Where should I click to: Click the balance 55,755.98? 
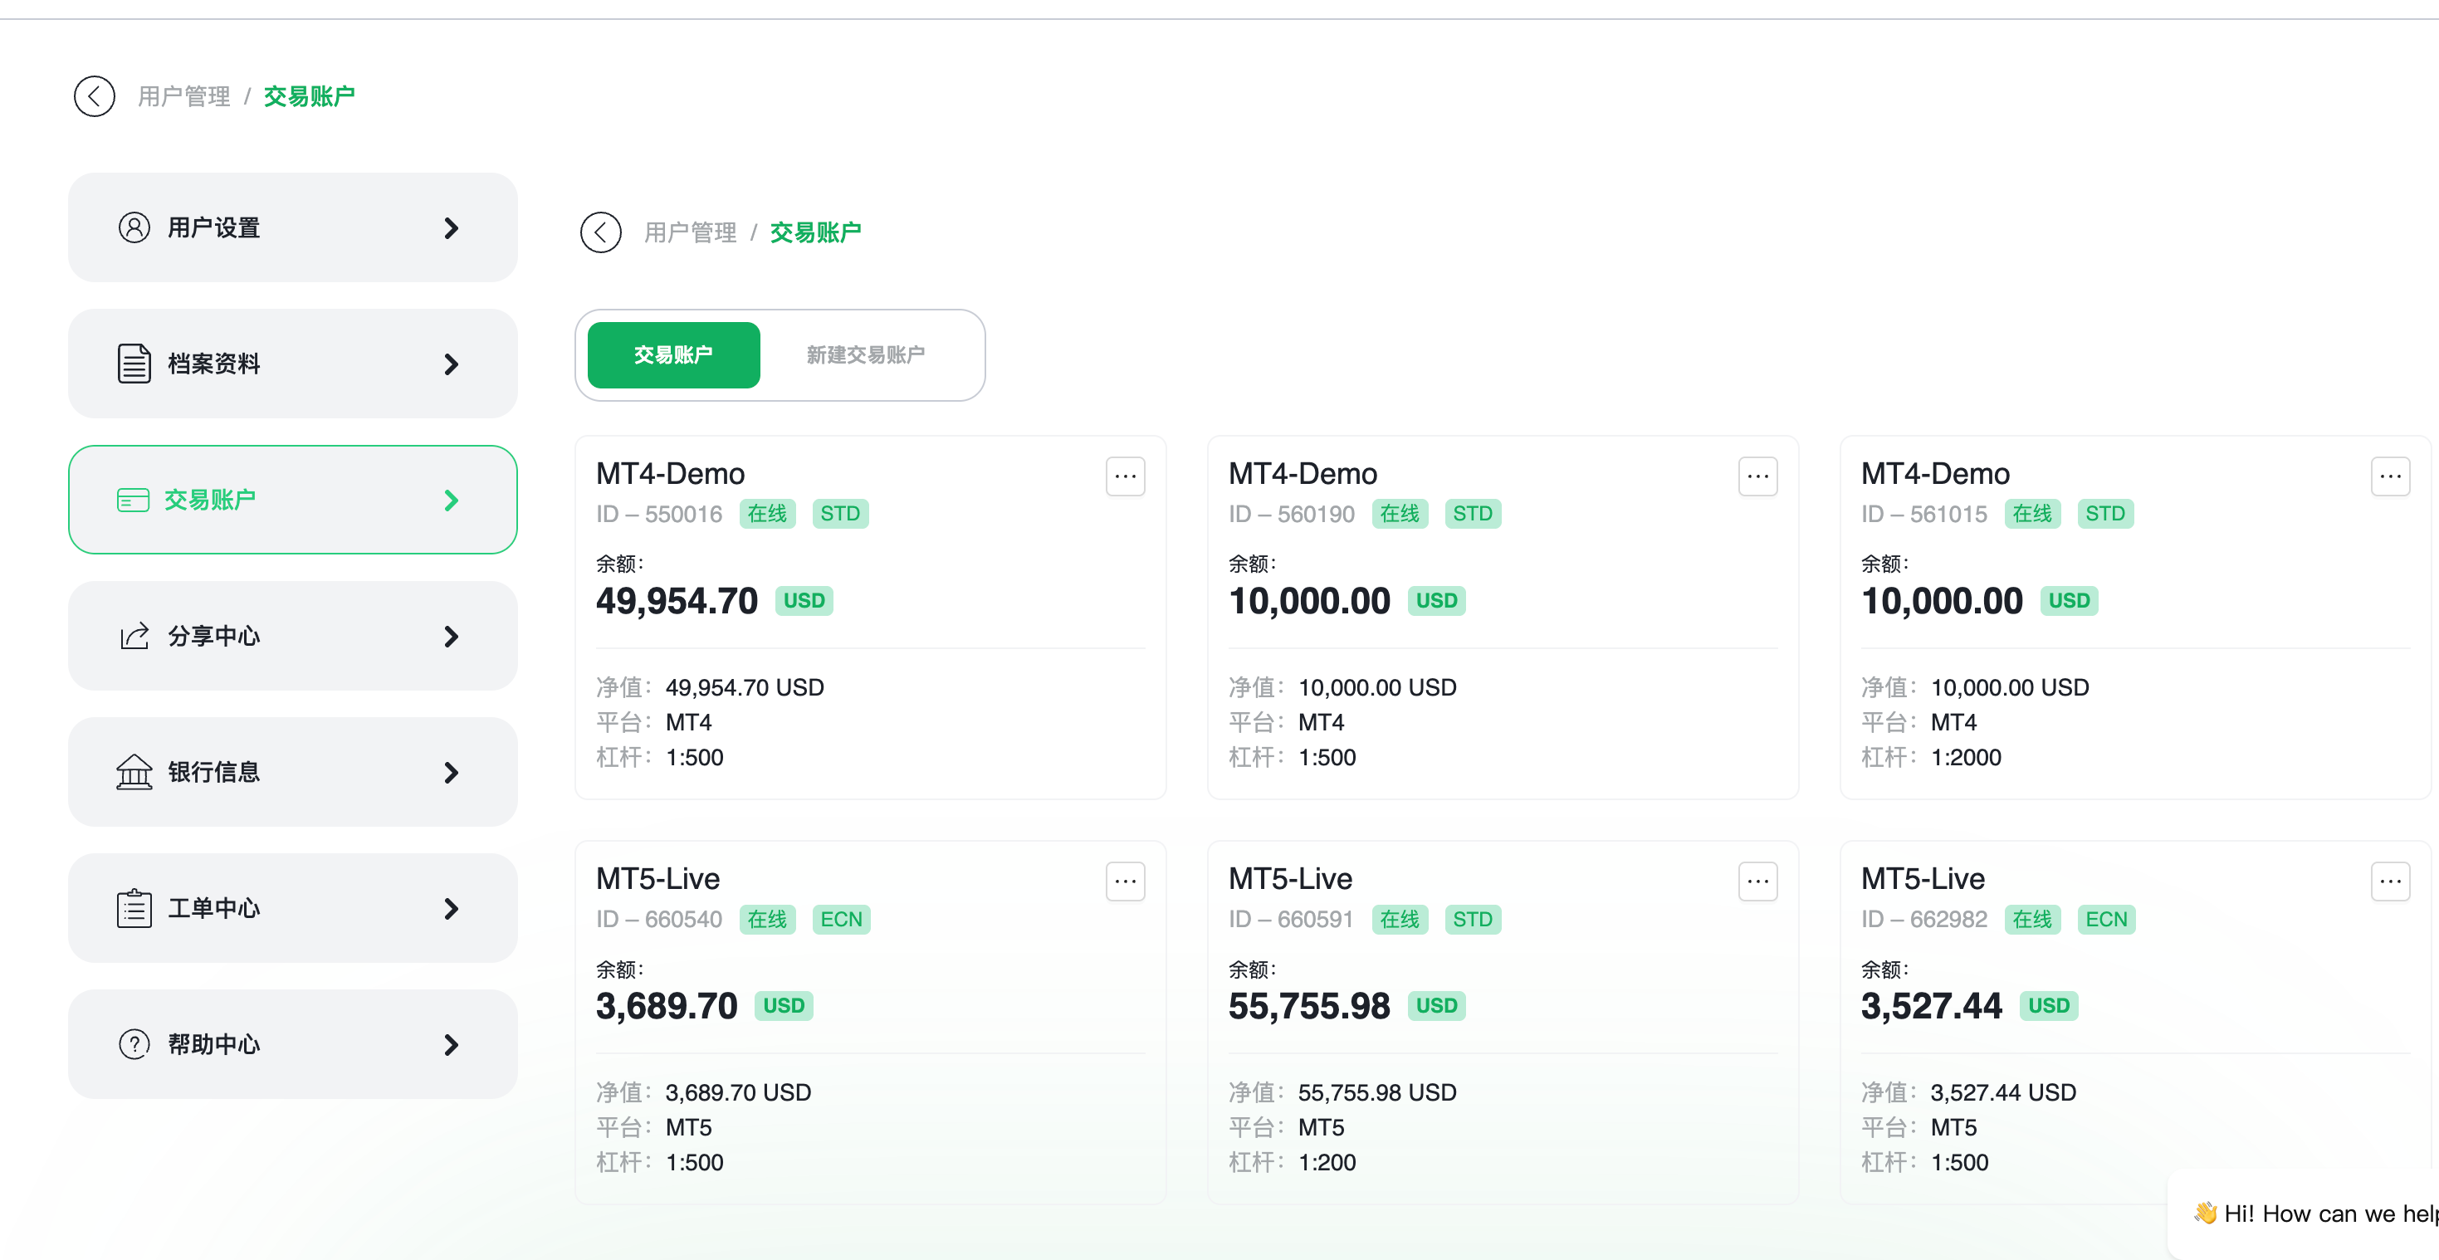pyautogui.click(x=1309, y=1006)
